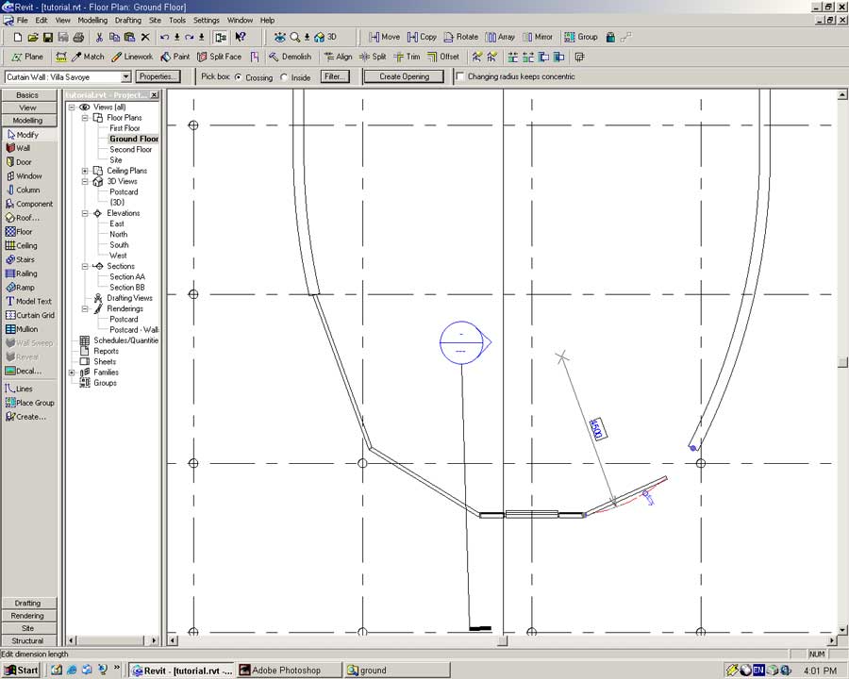Open the Settings menu
This screenshot has width=849, height=679.
[x=207, y=20]
